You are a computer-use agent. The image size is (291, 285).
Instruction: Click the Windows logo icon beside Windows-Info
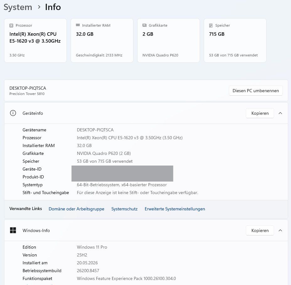click(13, 230)
